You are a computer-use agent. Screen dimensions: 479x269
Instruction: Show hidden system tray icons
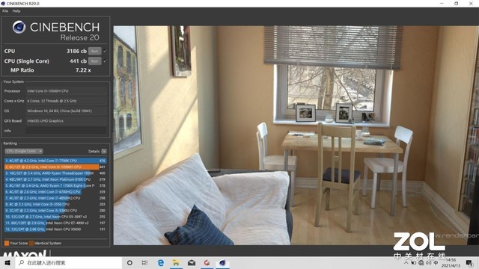(x=406, y=262)
